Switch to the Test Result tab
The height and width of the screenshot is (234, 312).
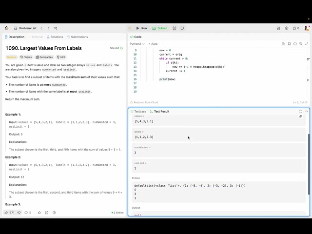click(159, 112)
